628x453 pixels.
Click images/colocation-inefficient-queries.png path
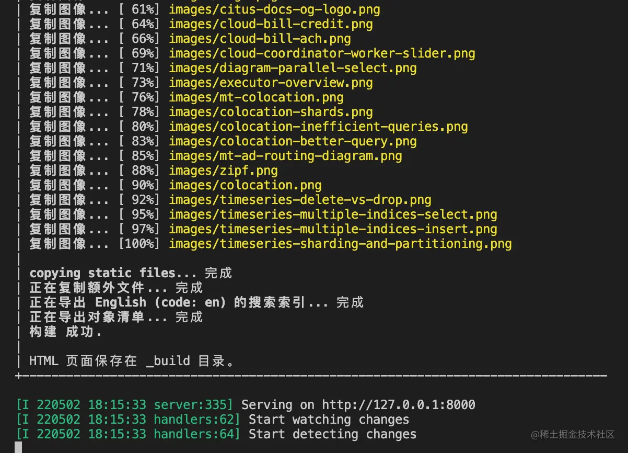pos(318,127)
